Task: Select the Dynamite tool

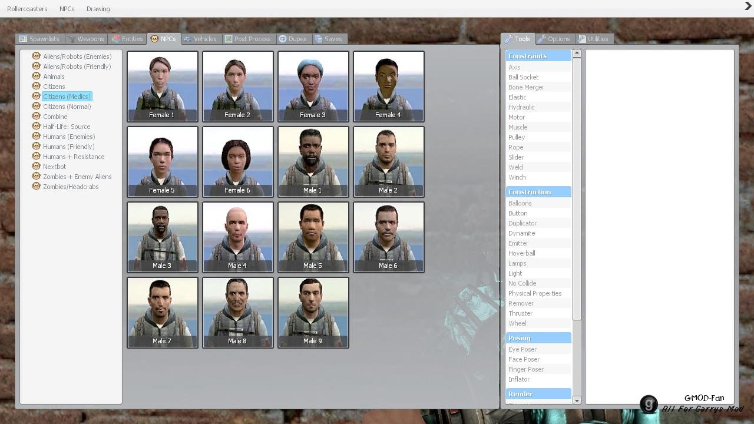Action: pos(538,233)
